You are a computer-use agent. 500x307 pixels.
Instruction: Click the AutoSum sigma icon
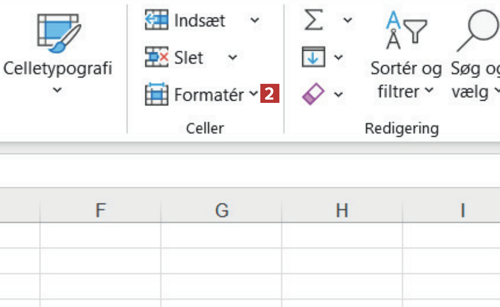click(x=313, y=21)
